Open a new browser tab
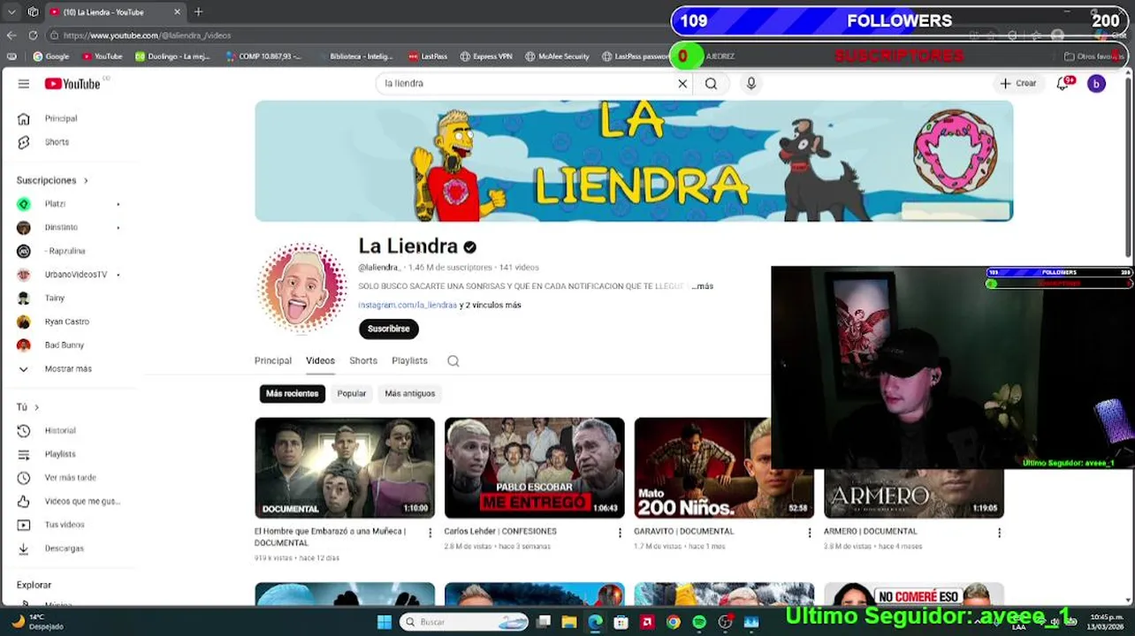 [198, 11]
